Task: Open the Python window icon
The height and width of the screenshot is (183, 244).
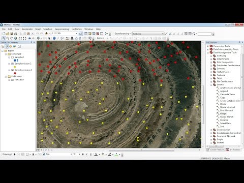Action: (102, 34)
